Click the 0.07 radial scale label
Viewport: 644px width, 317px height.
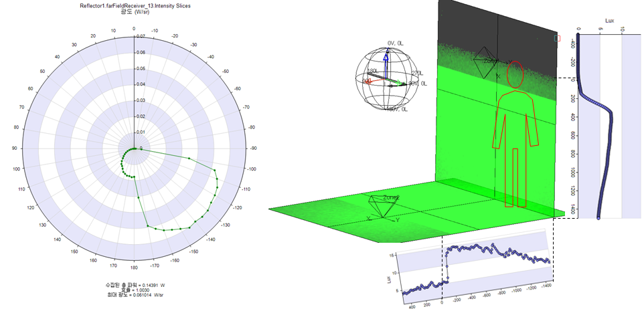(140, 37)
